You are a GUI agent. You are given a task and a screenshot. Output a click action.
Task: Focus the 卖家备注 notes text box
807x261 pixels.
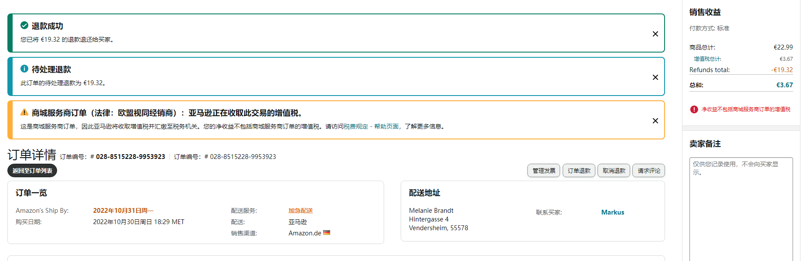pos(741,208)
